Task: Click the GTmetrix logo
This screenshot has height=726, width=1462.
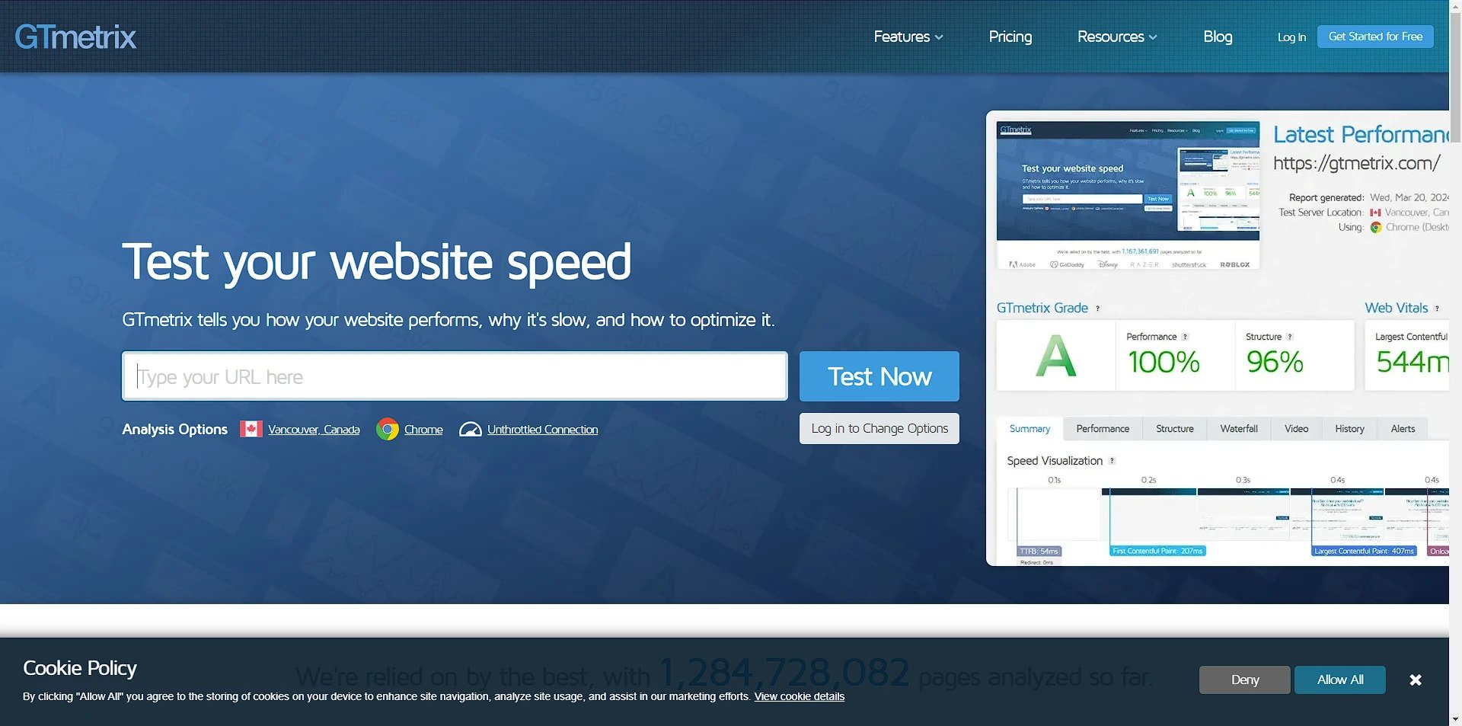Action: [x=75, y=37]
